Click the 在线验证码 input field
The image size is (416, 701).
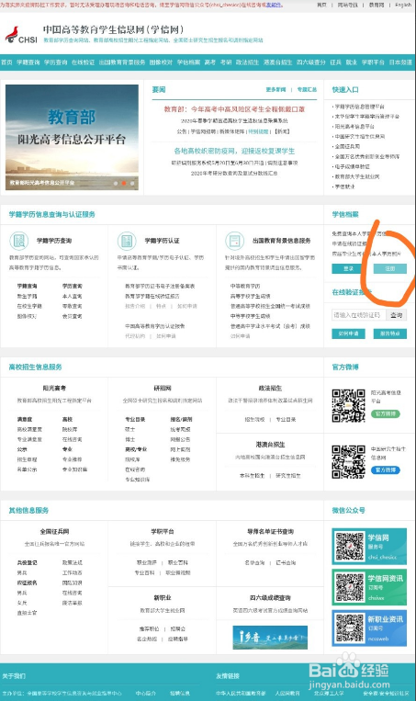tap(358, 315)
